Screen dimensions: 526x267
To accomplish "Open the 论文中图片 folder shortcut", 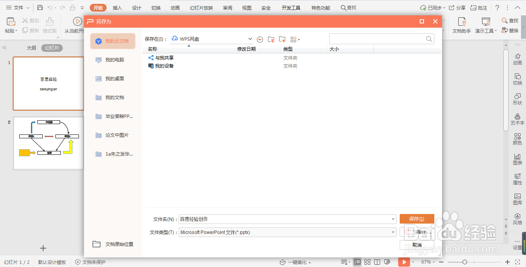I will click(x=113, y=135).
